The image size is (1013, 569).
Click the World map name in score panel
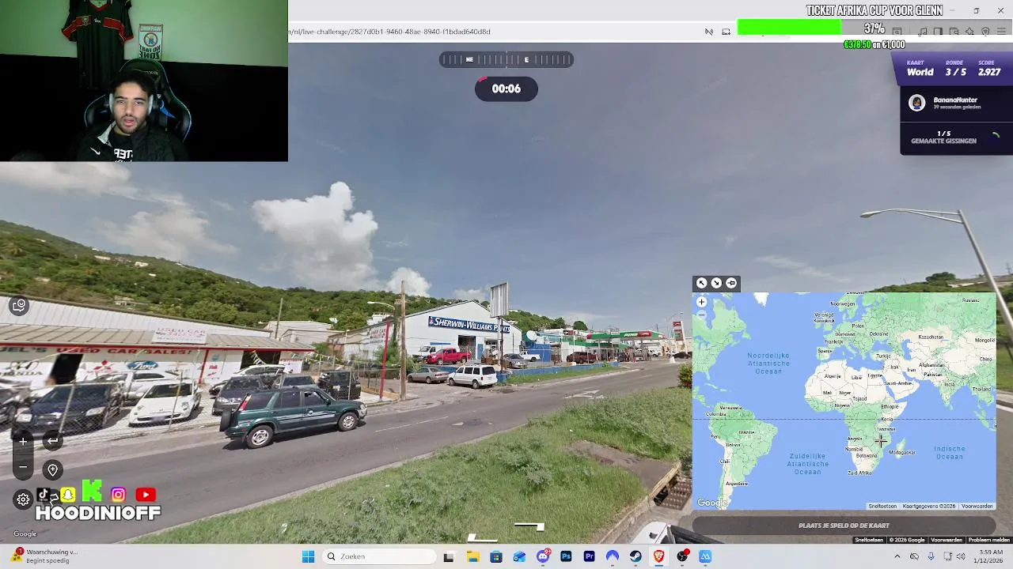pyautogui.click(x=920, y=72)
